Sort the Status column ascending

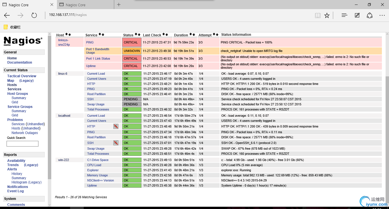coord(136,35)
